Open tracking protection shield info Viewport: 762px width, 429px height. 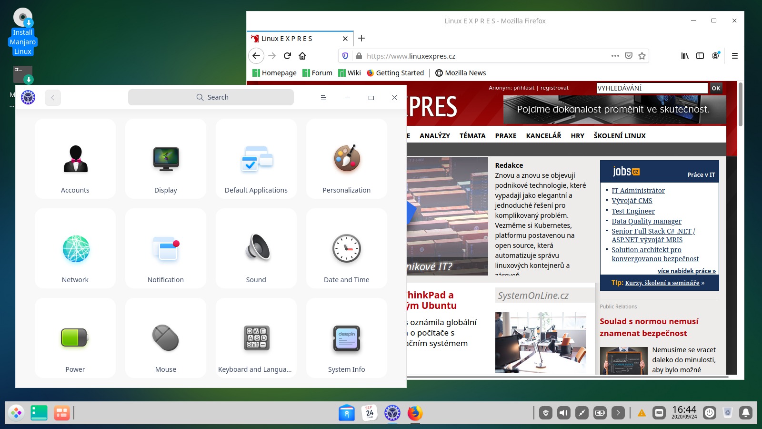click(345, 56)
